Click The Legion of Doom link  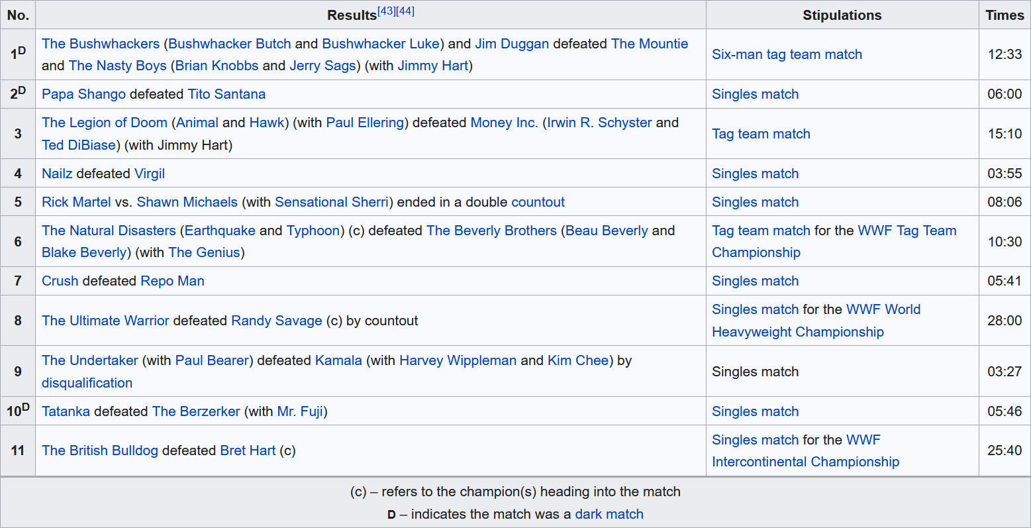tap(105, 123)
